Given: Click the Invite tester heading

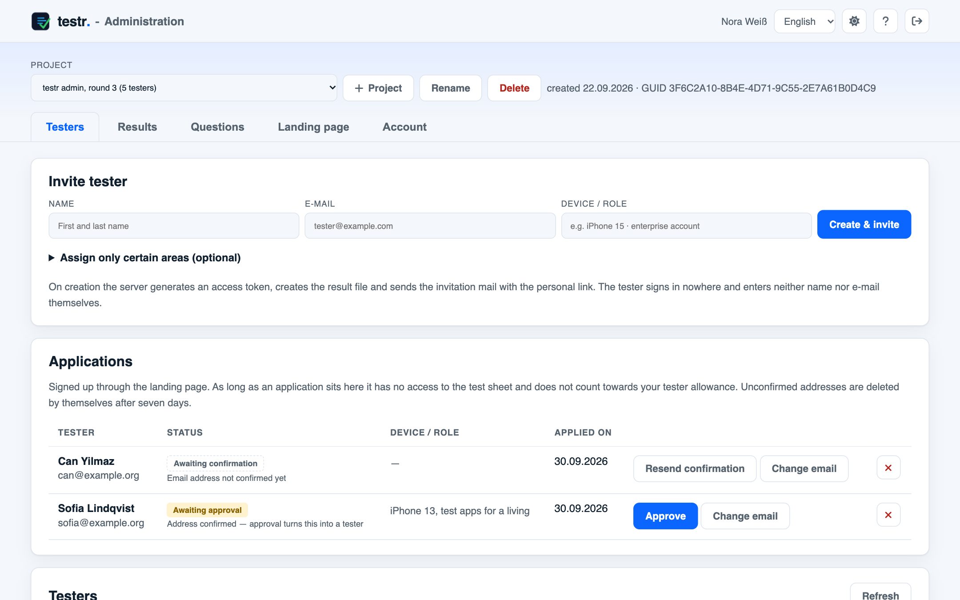Looking at the screenshot, I should [88, 181].
